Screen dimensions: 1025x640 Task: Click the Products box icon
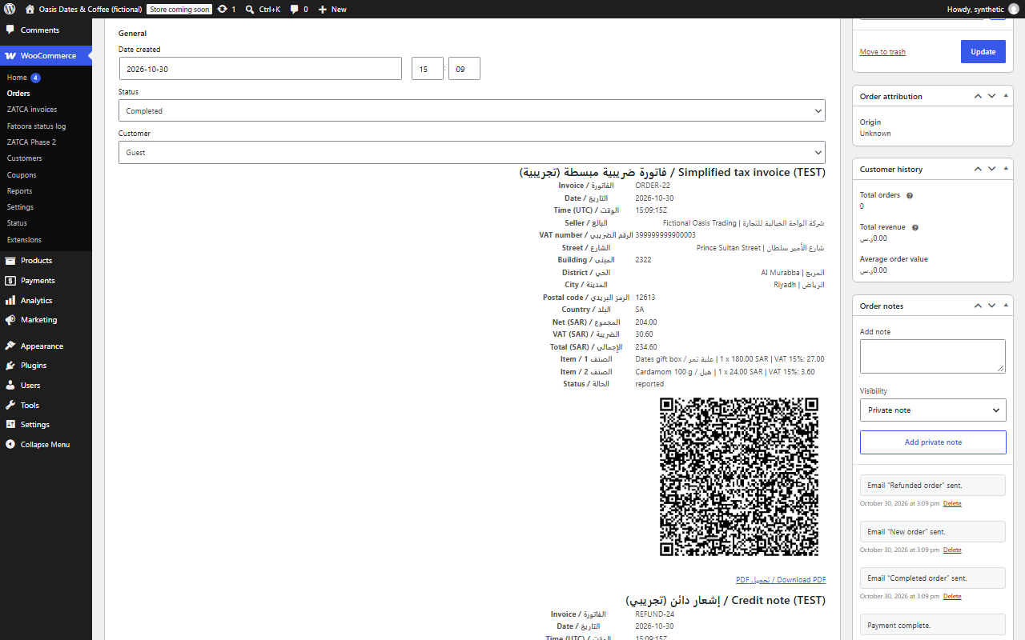pyautogui.click(x=10, y=260)
